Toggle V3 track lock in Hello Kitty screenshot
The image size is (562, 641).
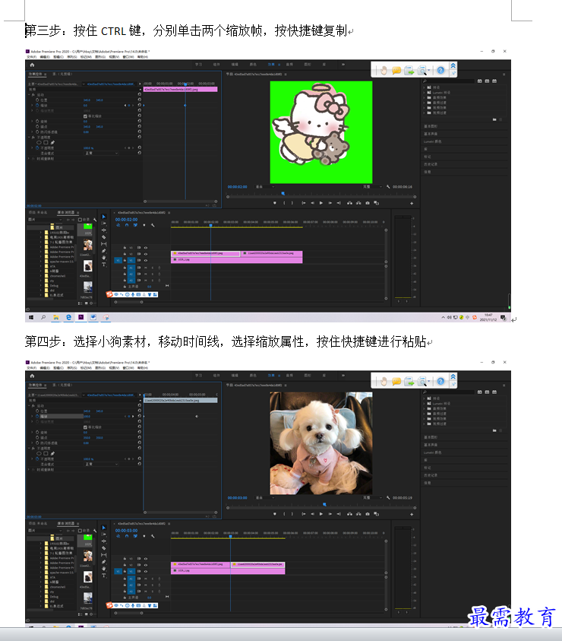pyautogui.click(x=125, y=247)
